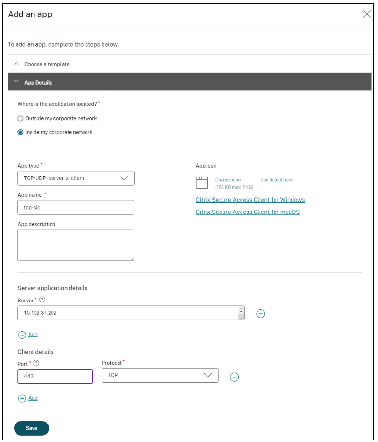Open the App type dropdown
The image size is (378, 442).
[x=76, y=178]
